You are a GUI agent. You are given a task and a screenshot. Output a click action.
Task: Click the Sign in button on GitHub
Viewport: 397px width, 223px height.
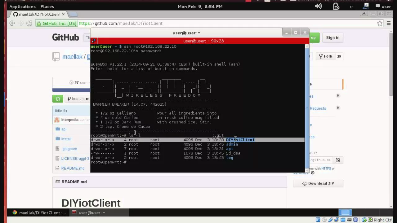tap(333, 37)
